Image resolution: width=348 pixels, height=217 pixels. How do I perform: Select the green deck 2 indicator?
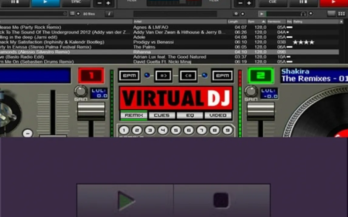pyautogui.click(x=261, y=75)
